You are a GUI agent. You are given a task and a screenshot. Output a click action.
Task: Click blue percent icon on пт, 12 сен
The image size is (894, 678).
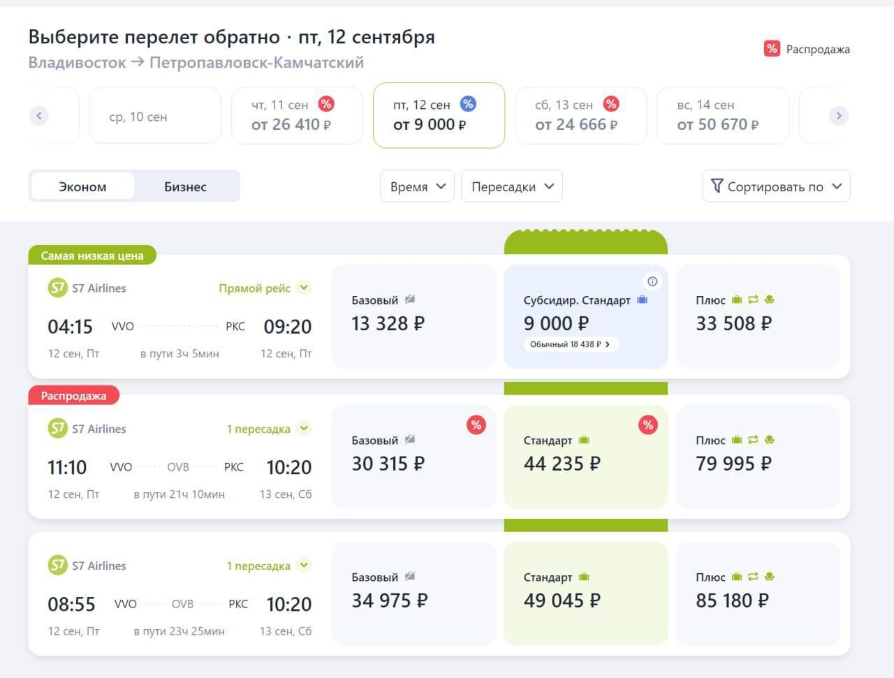coord(468,104)
